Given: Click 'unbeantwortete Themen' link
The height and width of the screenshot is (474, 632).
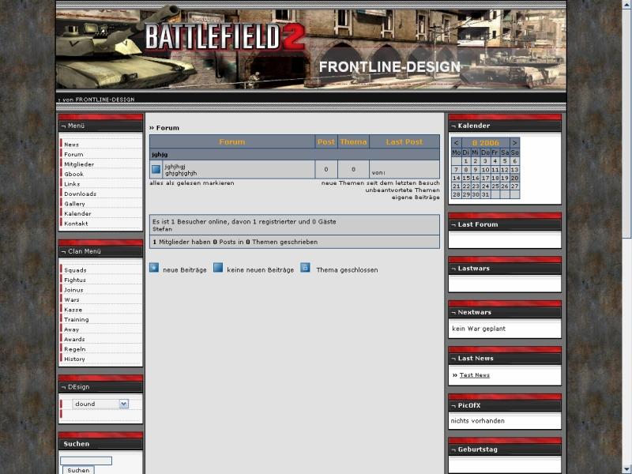Looking at the screenshot, I should tap(403, 190).
